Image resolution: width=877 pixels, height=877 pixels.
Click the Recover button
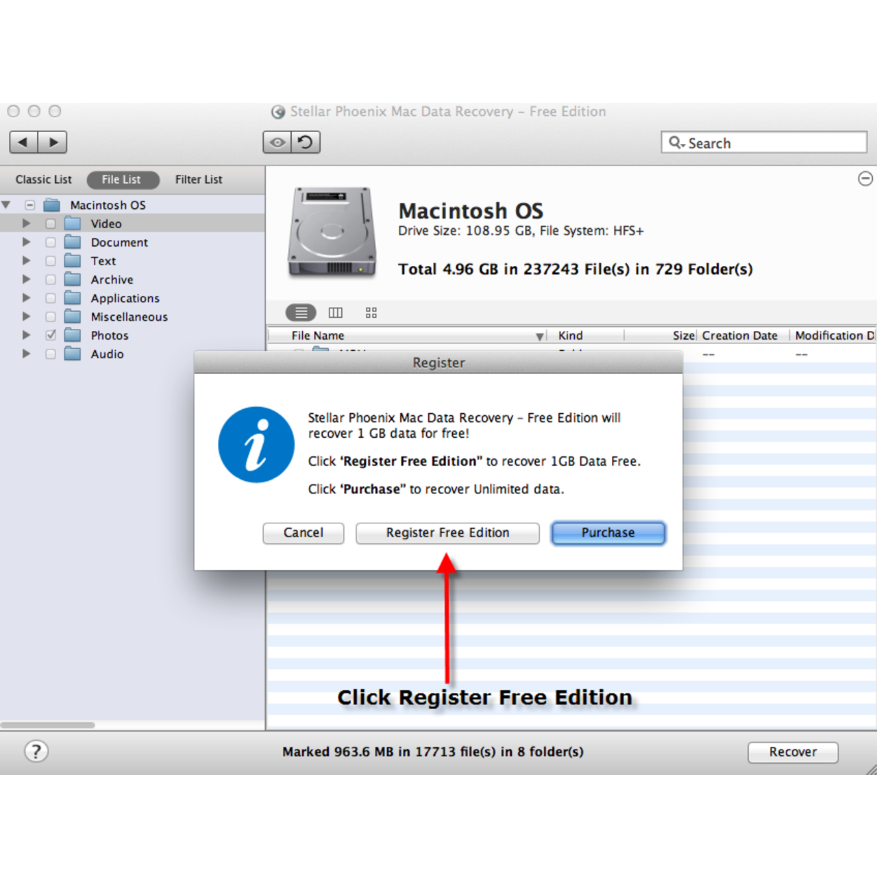pos(793,752)
